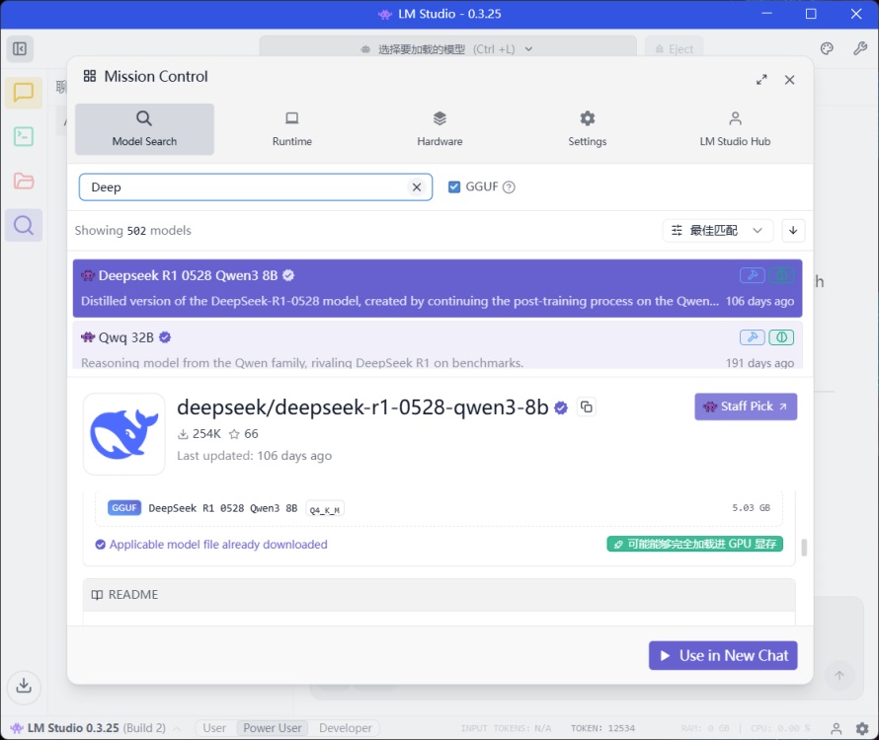
Task: Expand the Mission Control dialog
Action: point(761,80)
